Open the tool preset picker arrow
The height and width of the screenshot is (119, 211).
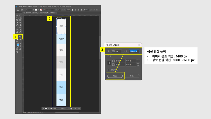click(24, 10)
